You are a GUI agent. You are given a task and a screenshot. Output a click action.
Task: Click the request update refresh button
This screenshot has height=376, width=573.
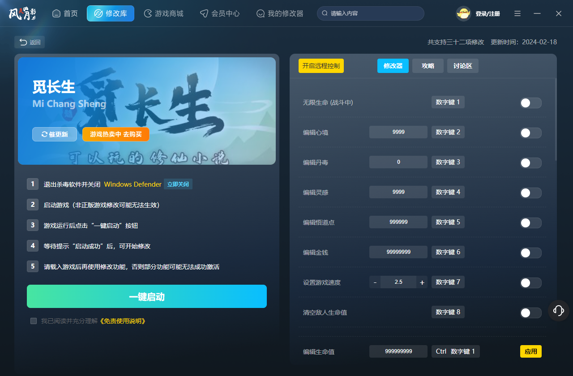click(55, 134)
